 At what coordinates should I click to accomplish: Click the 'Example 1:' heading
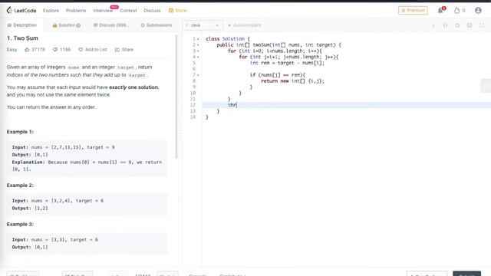coord(20,132)
